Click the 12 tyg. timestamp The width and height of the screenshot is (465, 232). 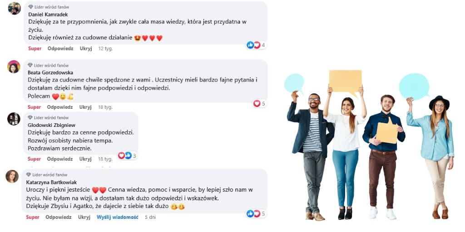click(105, 48)
